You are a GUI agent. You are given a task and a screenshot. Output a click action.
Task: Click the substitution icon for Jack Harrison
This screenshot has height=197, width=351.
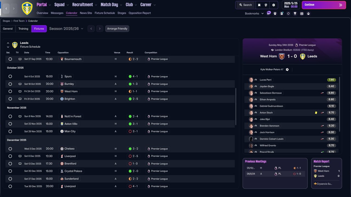pos(322,132)
